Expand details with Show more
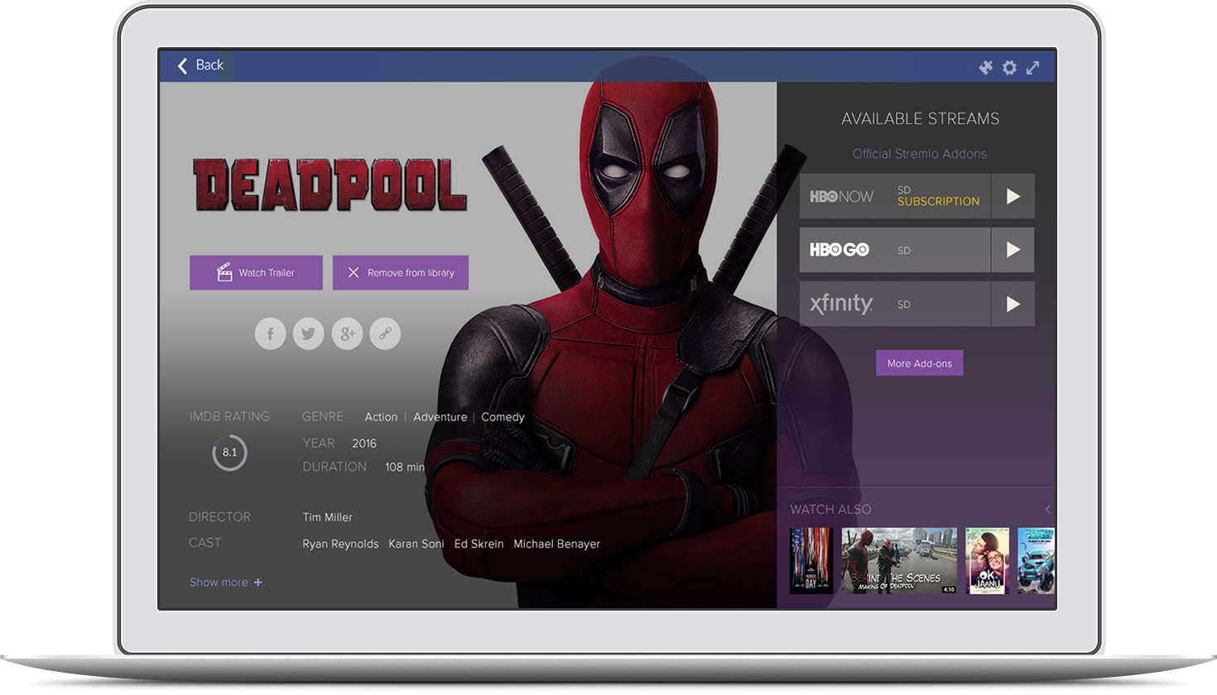Image resolution: width=1217 pixels, height=695 pixels. [226, 582]
